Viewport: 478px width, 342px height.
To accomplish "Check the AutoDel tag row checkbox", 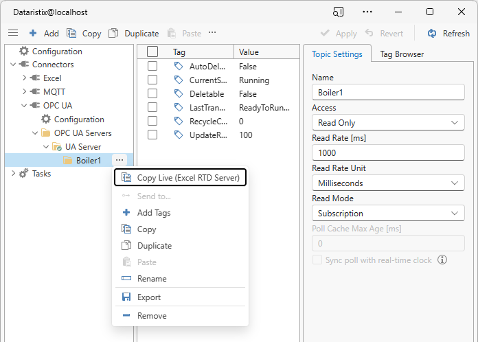I will (152, 67).
